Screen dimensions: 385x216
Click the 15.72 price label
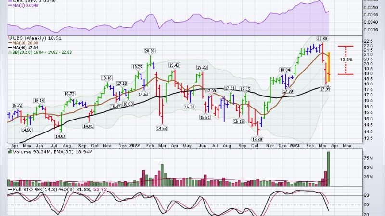coord(17,105)
